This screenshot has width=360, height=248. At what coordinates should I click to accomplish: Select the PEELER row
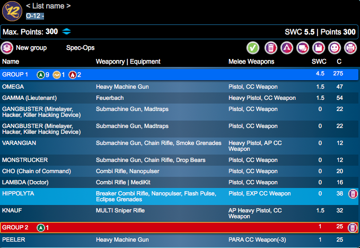179,240
